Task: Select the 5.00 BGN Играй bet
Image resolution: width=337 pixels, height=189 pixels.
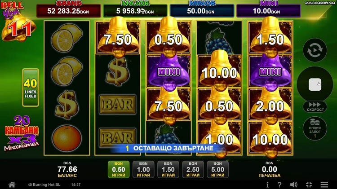Action: pos(218,169)
